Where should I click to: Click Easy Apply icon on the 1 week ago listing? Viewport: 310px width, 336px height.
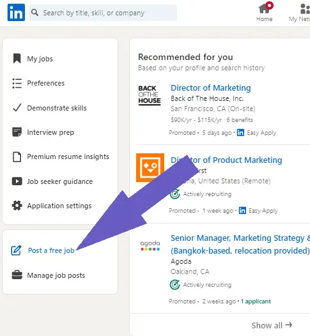(242, 210)
